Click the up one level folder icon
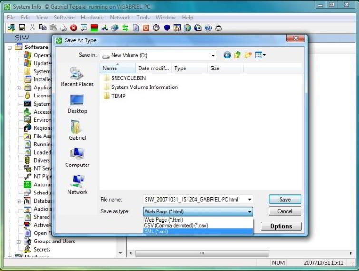The height and width of the screenshot is (271, 359). pos(237,55)
